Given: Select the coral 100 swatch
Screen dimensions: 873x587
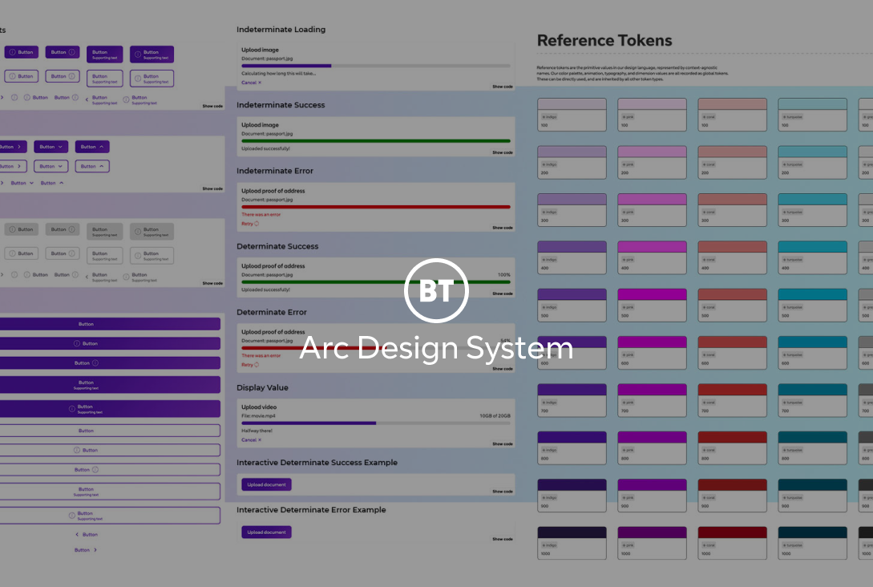Looking at the screenshot, I should pyautogui.click(x=732, y=114).
